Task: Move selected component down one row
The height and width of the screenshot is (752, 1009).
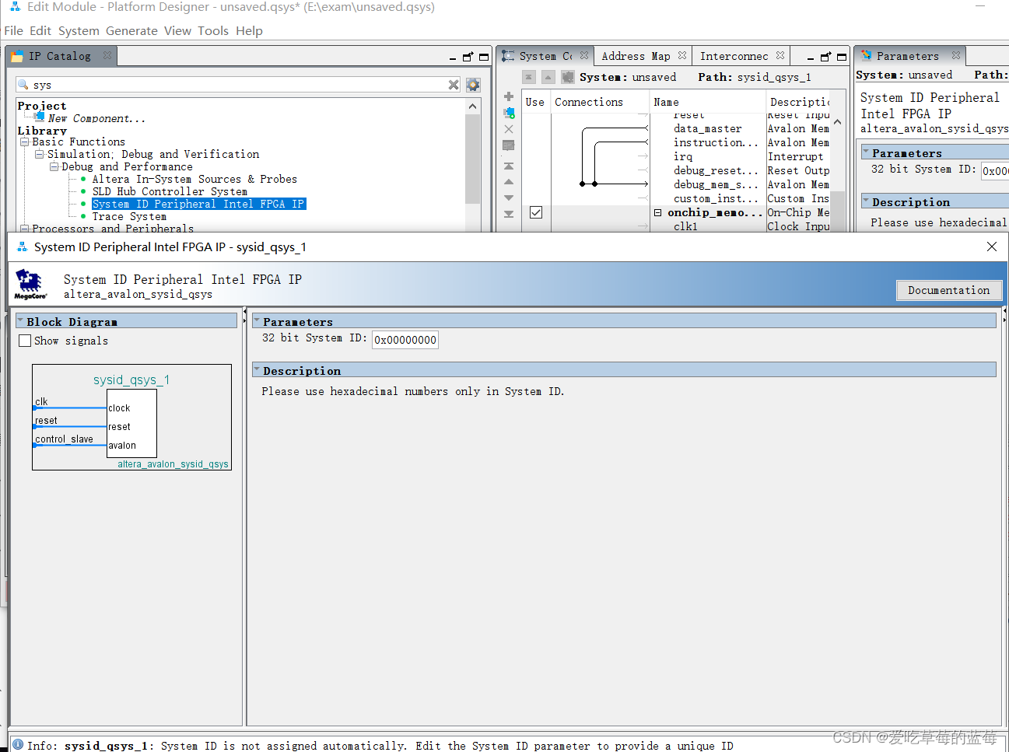Action: click(x=509, y=198)
